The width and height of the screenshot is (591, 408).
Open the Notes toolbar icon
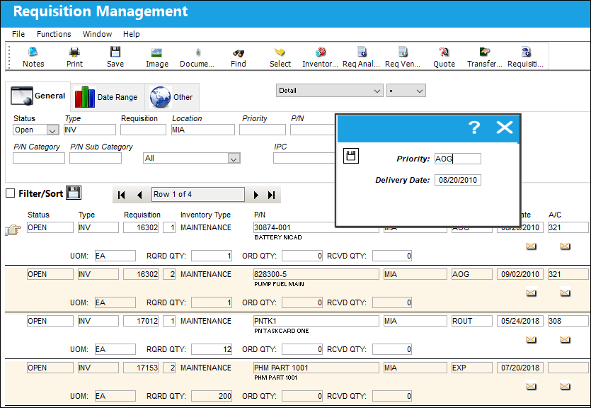tap(33, 57)
